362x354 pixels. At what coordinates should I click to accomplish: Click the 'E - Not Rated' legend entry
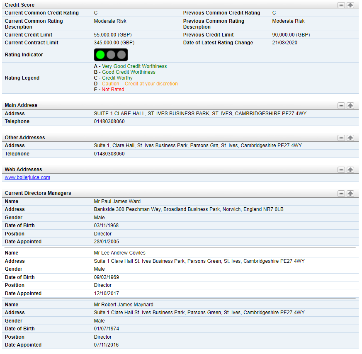(x=109, y=89)
